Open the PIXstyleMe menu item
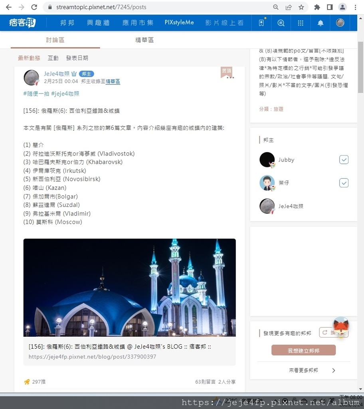Screen dimensions: 364x409 pos(179,23)
